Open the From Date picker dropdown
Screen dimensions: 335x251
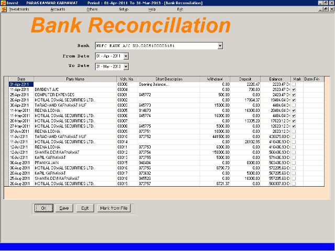(x=126, y=56)
